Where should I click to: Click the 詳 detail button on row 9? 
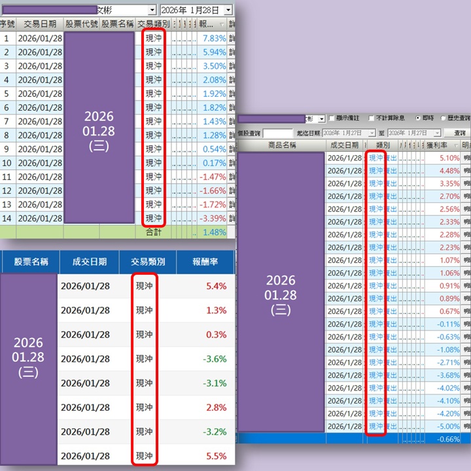[232, 149]
